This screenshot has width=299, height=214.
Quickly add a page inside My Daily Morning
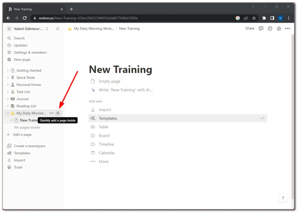click(58, 113)
